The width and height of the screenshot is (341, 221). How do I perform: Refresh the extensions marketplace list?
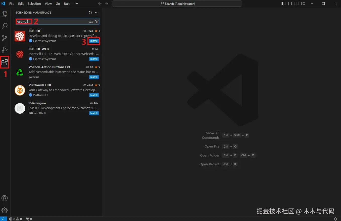tap(90, 13)
